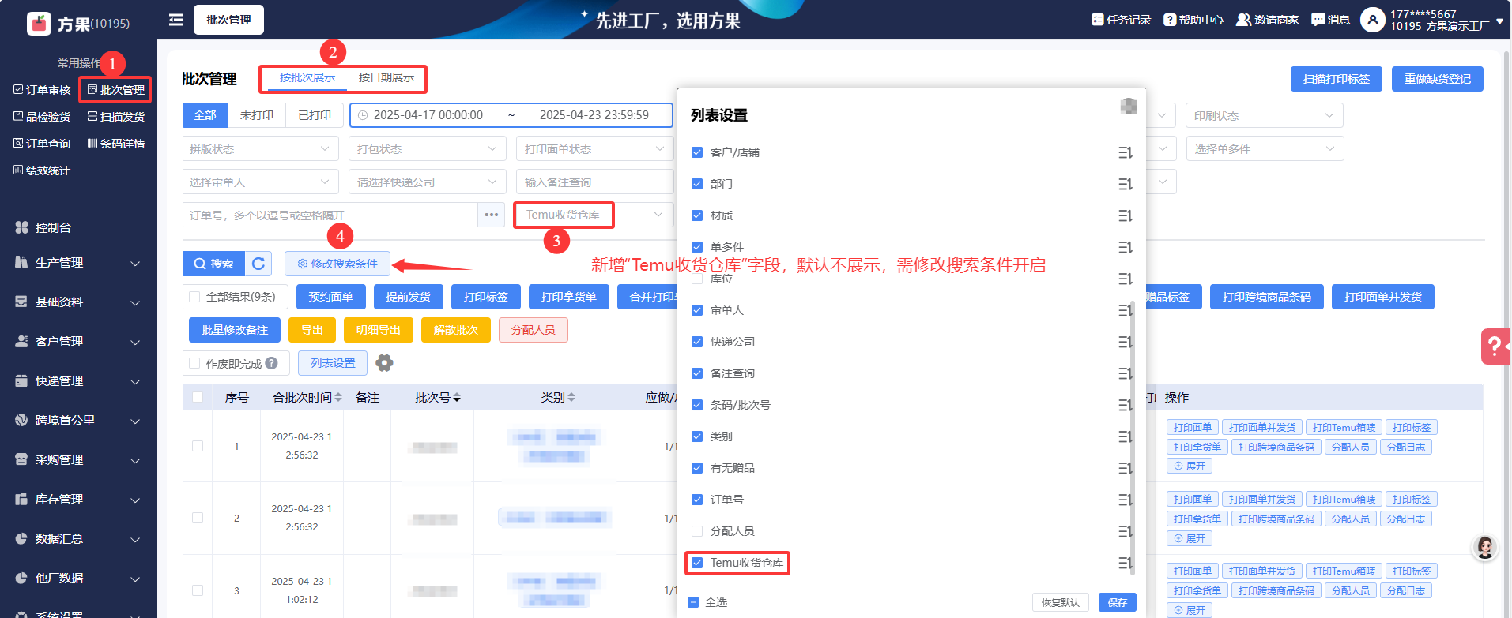Save the list settings with 保存

[x=1118, y=602]
